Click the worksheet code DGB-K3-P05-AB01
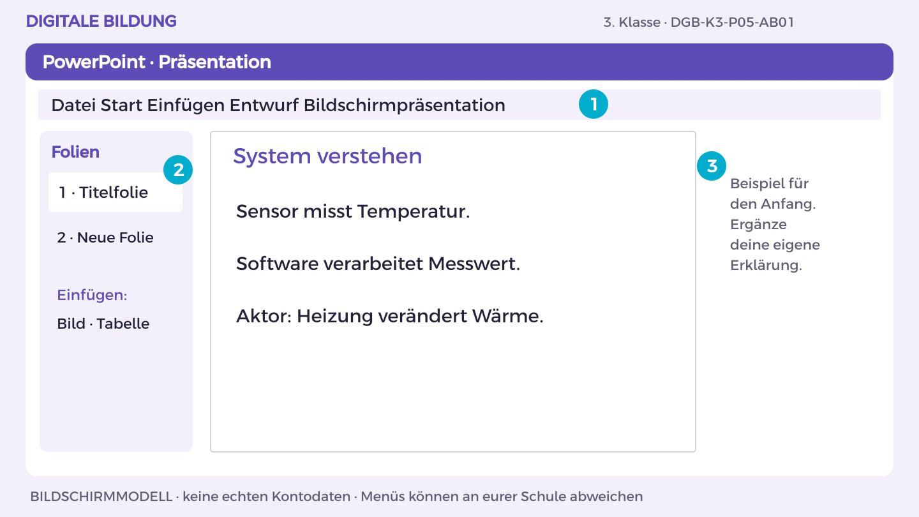This screenshot has width=919, height=517. [732, 22]
